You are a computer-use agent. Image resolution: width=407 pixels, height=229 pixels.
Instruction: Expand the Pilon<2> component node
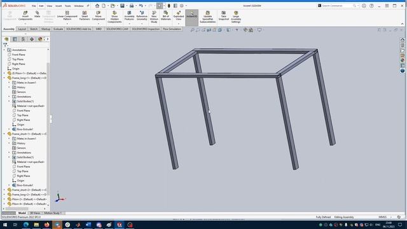click(4, 199)
